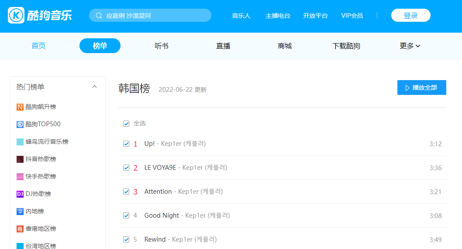This screenshot has height=249, width=462.
Task: Click the 3:21 duration value
Action: point(435,192)
